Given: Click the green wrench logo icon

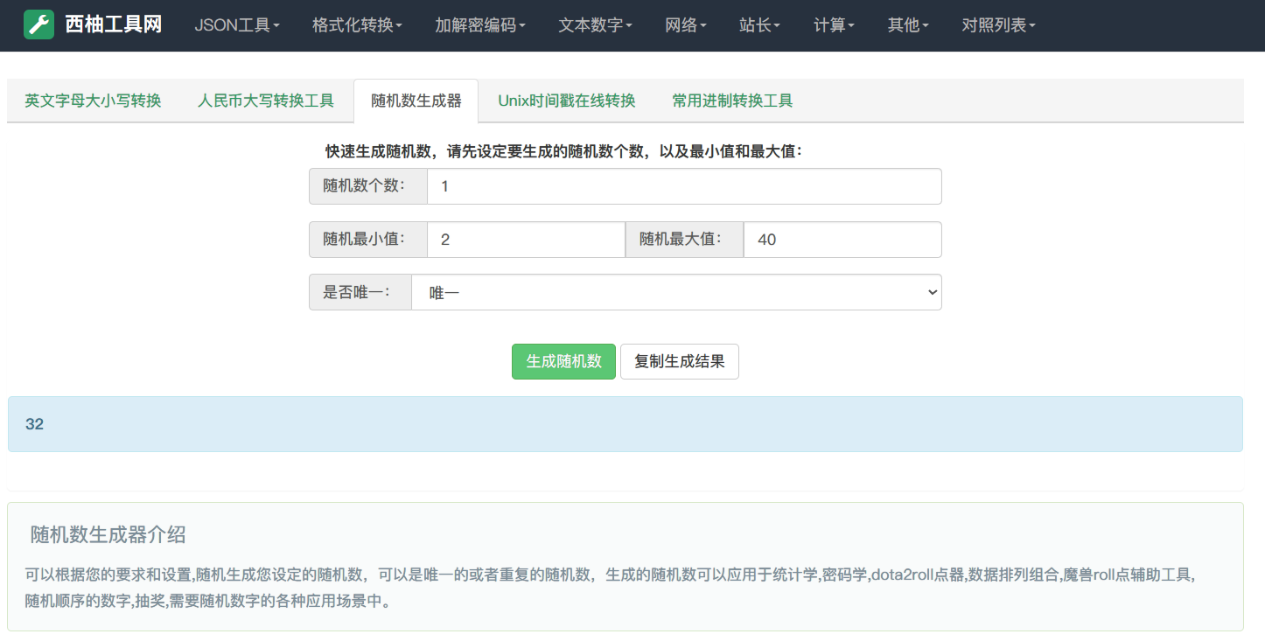Looking at the screenshot, I should click(38, 25).
